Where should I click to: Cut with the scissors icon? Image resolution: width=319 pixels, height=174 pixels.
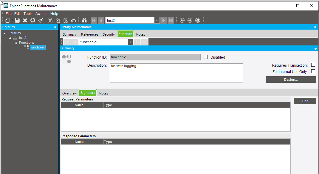coord(50,20)
